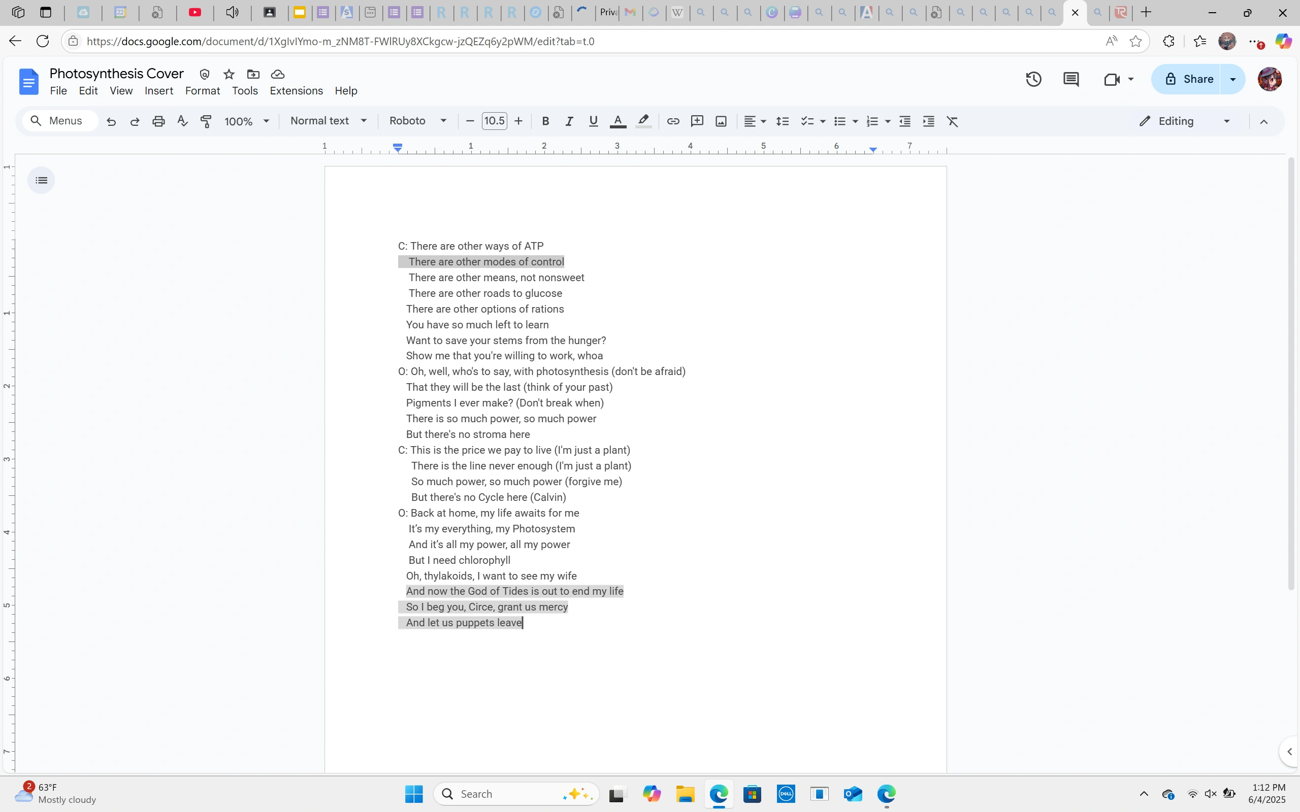Expand the Normal text style dropdown
Screen dimensions: 1300x812
point(328,121)
